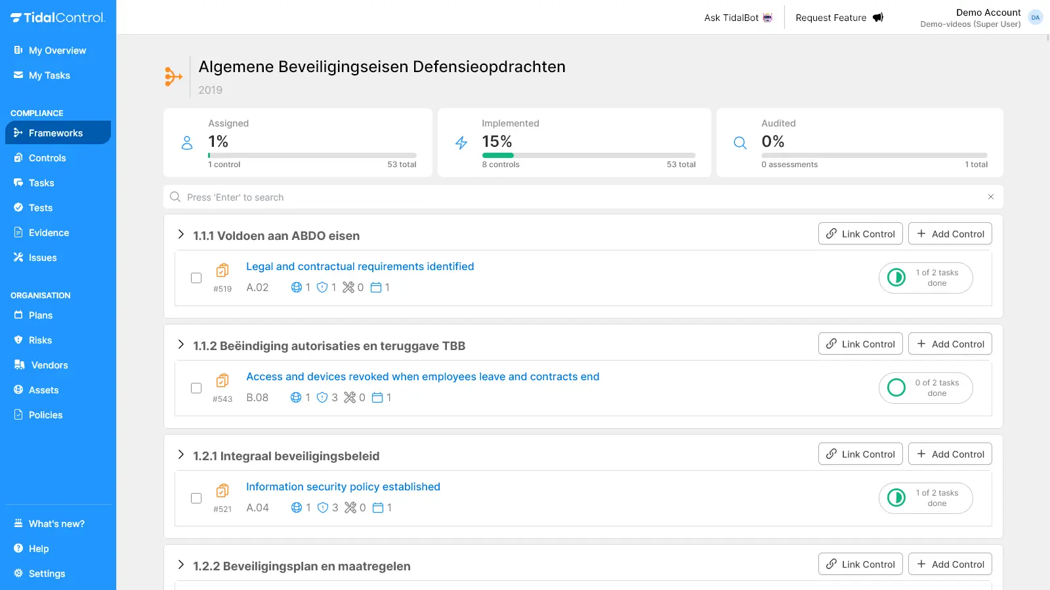Open the Information security policy established link
The height and width of the screenshot is (590, 1050).
(x=343, y=486)
